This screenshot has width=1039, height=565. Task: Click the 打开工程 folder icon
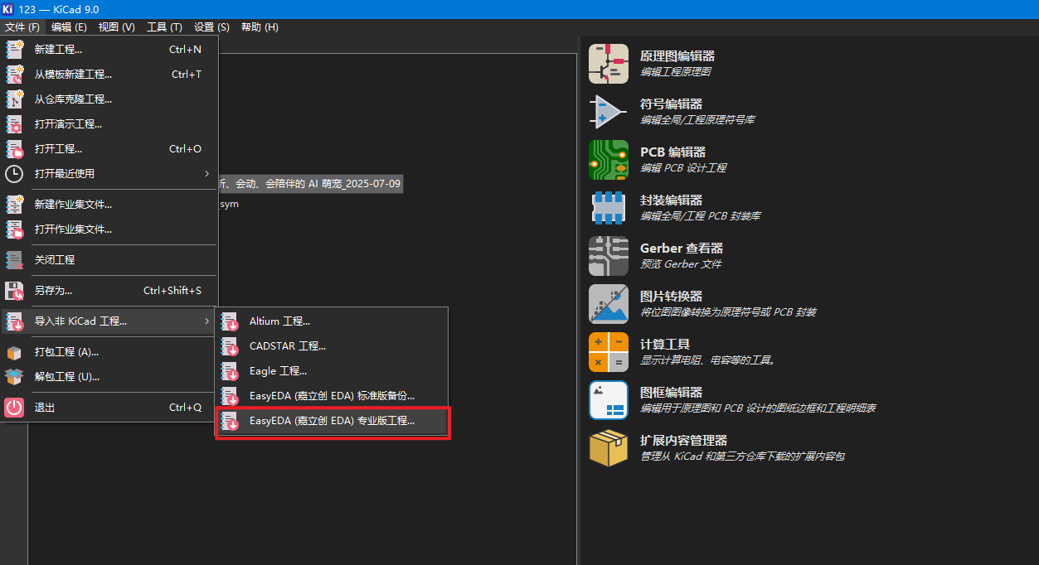(15, 149)
